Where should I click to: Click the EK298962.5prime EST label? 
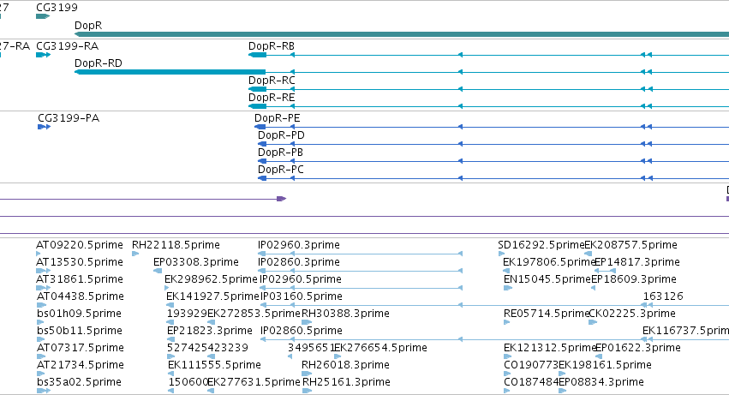(211, 279)
